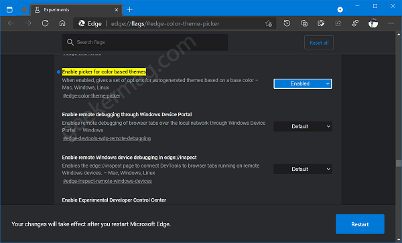Screen dimensions: 402x243
Task: Add this page to favorites
Action: (269, 23)
